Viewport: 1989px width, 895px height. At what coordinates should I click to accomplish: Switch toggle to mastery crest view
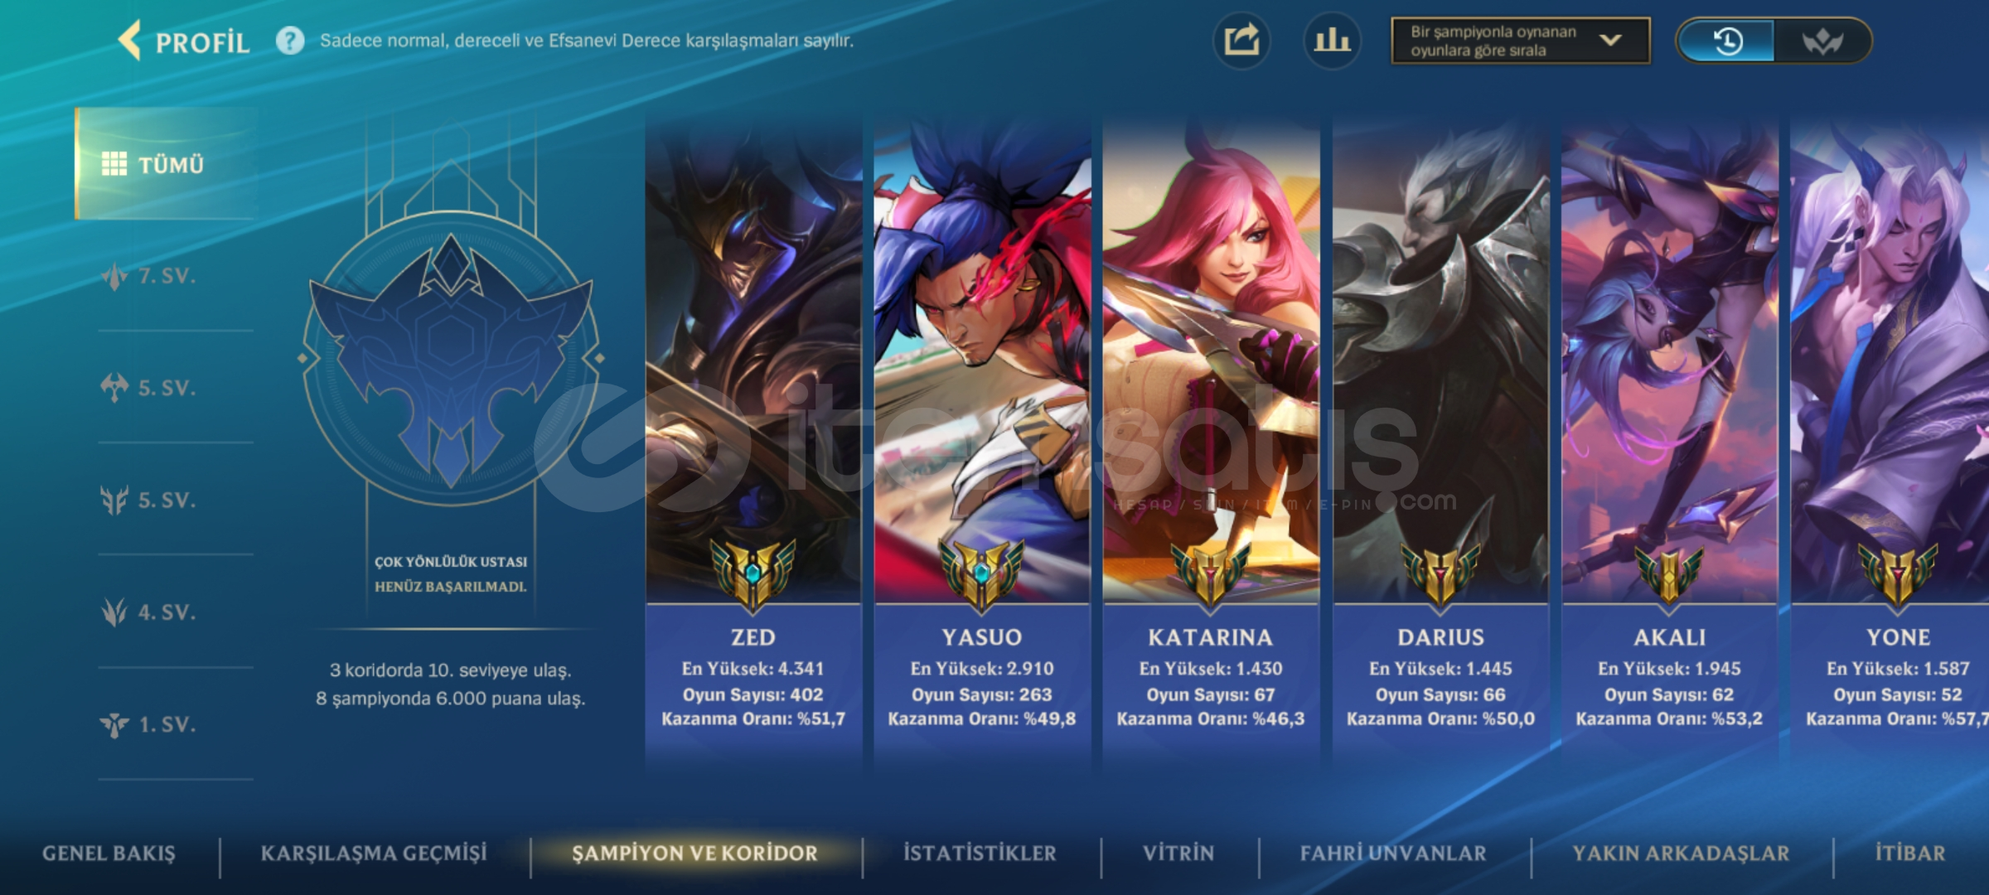click(x=1822, y=41)
